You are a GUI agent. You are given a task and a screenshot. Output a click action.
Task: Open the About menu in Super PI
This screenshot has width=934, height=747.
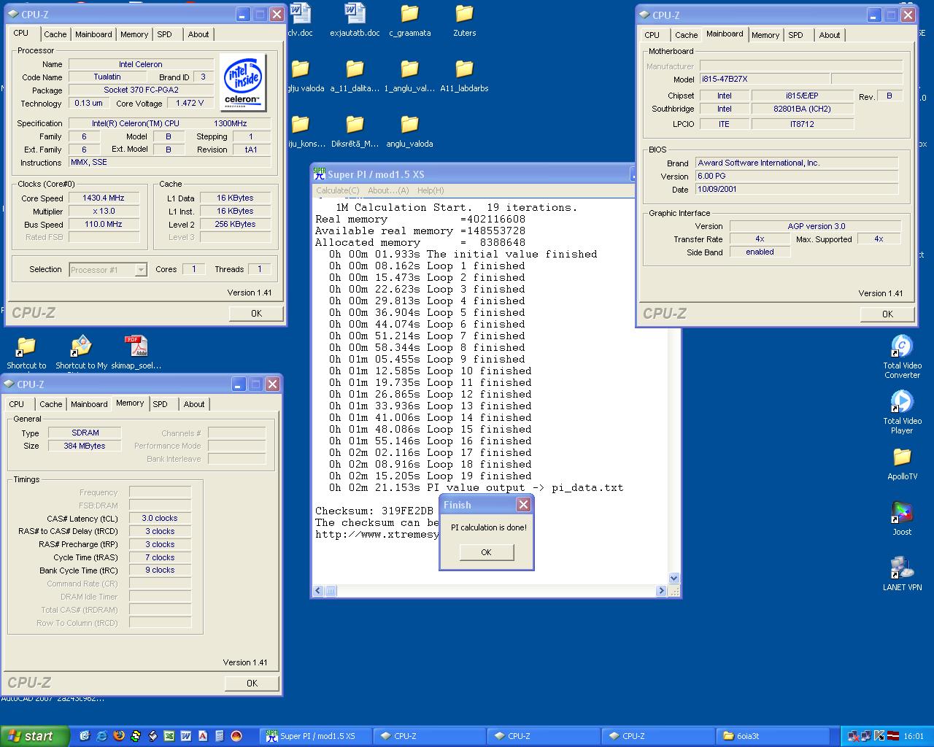388,190
